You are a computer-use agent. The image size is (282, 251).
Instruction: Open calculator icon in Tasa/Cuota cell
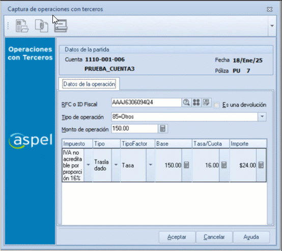[x=224, y=165]
